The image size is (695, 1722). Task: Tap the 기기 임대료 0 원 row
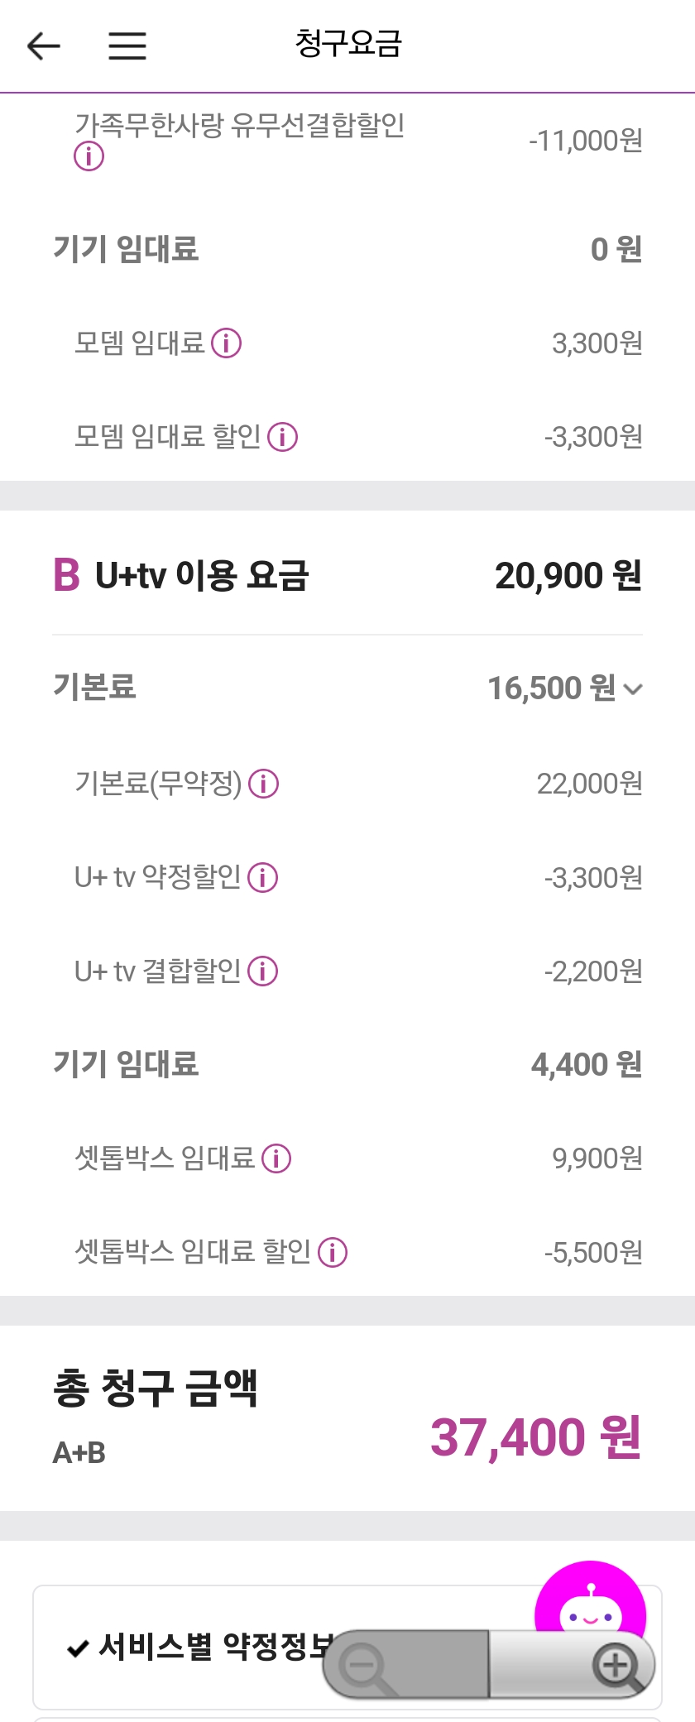[347, 249]
